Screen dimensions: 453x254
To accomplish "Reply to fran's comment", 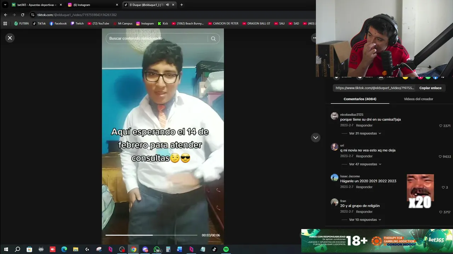I will click(364, 212).
